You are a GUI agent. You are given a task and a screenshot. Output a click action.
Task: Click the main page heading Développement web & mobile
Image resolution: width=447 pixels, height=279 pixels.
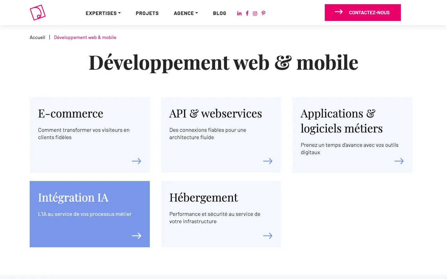point(223,62)
